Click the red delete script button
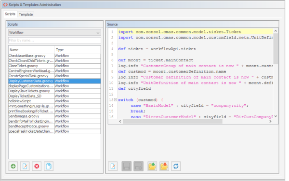Viewport: 289px width, 181px height. pos(37,166)
